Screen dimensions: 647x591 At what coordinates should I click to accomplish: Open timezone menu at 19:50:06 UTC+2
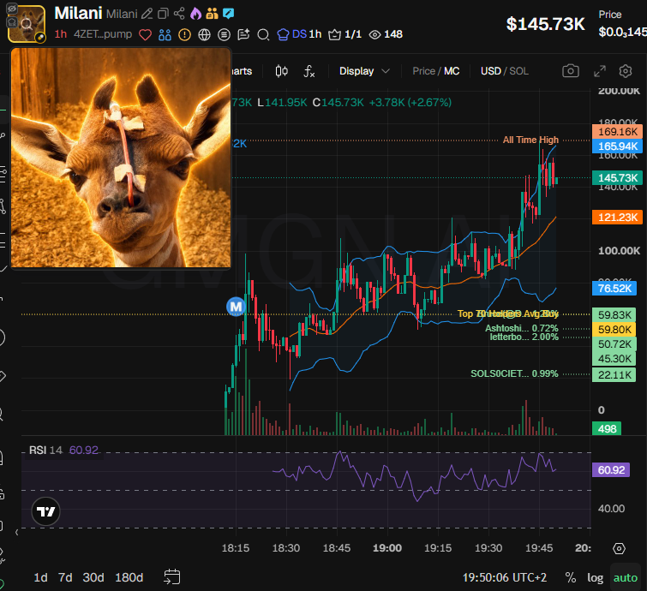click(x=504, y=577)
